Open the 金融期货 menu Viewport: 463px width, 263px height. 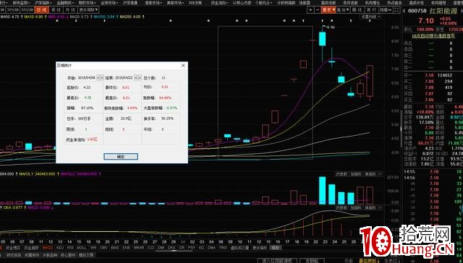(65, 3)
